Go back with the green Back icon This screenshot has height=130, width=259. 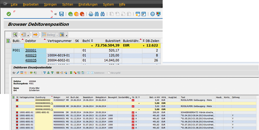[70, 14]
